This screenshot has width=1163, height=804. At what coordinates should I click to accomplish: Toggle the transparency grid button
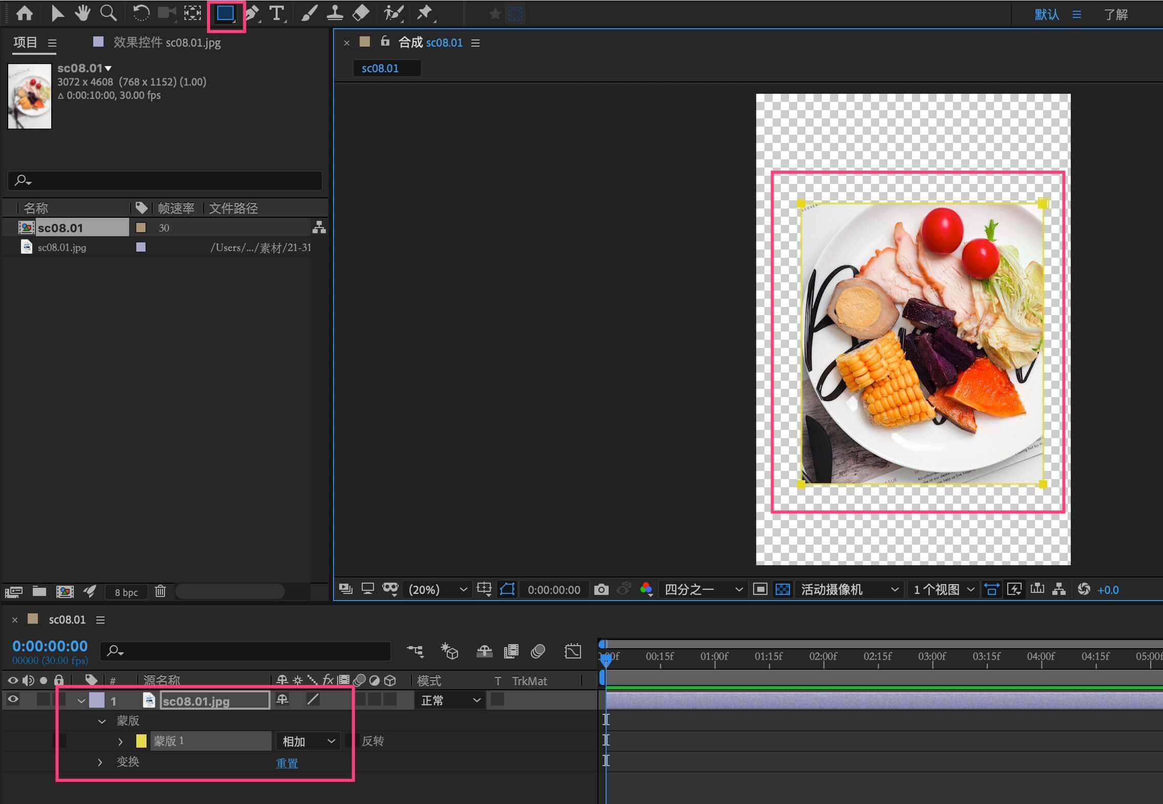(782, 589)
